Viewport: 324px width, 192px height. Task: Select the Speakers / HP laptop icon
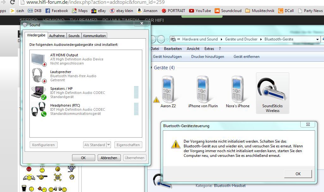(39, 93)
